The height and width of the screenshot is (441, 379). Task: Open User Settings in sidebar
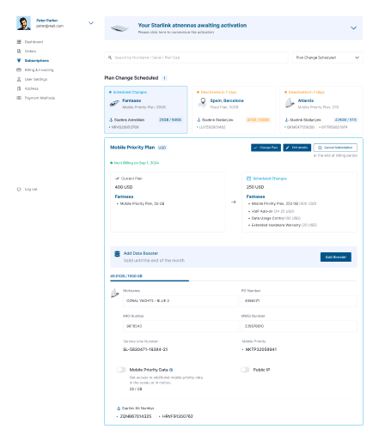pyautogui.click(x=36, y=79)
